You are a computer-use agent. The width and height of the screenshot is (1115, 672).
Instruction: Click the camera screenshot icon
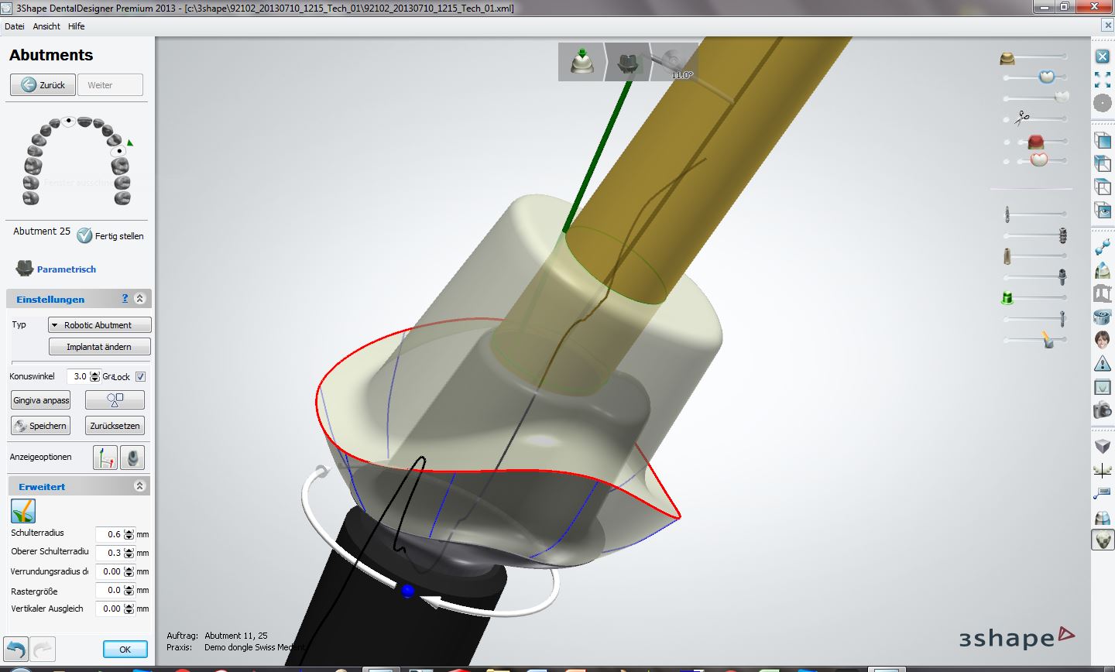click(x=1103, y=410)
